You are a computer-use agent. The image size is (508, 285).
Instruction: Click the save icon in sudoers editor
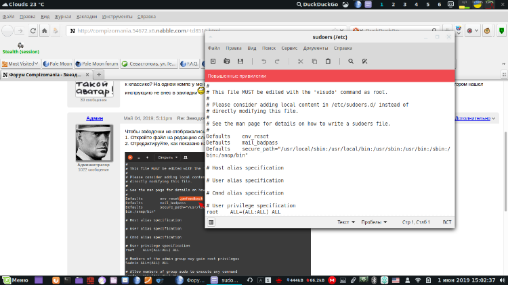pos(240,61)
